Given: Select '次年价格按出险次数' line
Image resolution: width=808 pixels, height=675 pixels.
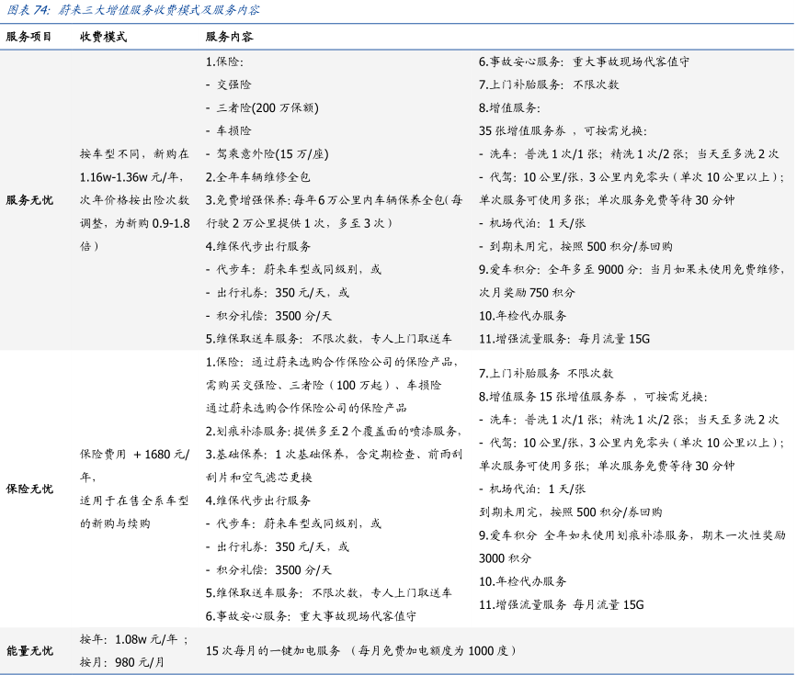Looking at the screenshot, I should [x=134, y=200].
